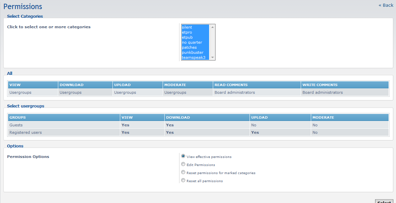Select "Reset permissions for marked categories"
This screenshot has width=396, height=203.
(183, 172)
